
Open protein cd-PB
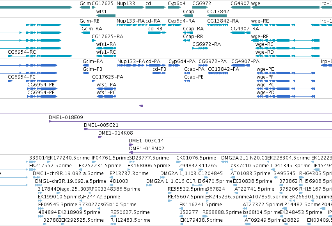[x=160, y=69]
